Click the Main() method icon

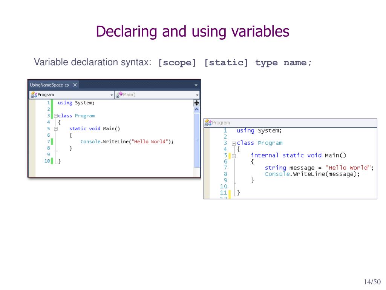coord(119,95)
